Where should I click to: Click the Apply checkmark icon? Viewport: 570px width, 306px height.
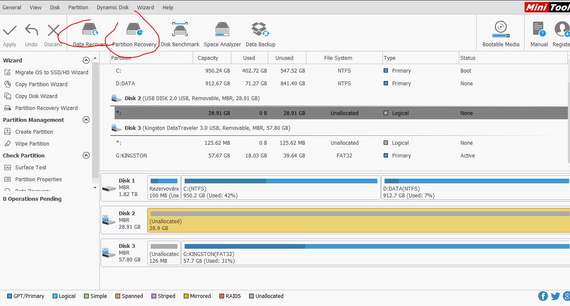coord(9,31)
